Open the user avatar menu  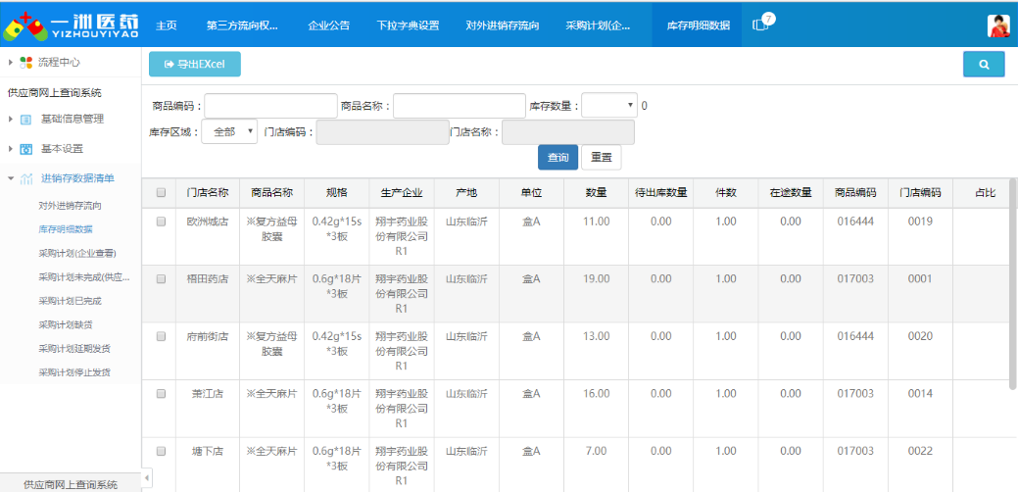[997, 25]
